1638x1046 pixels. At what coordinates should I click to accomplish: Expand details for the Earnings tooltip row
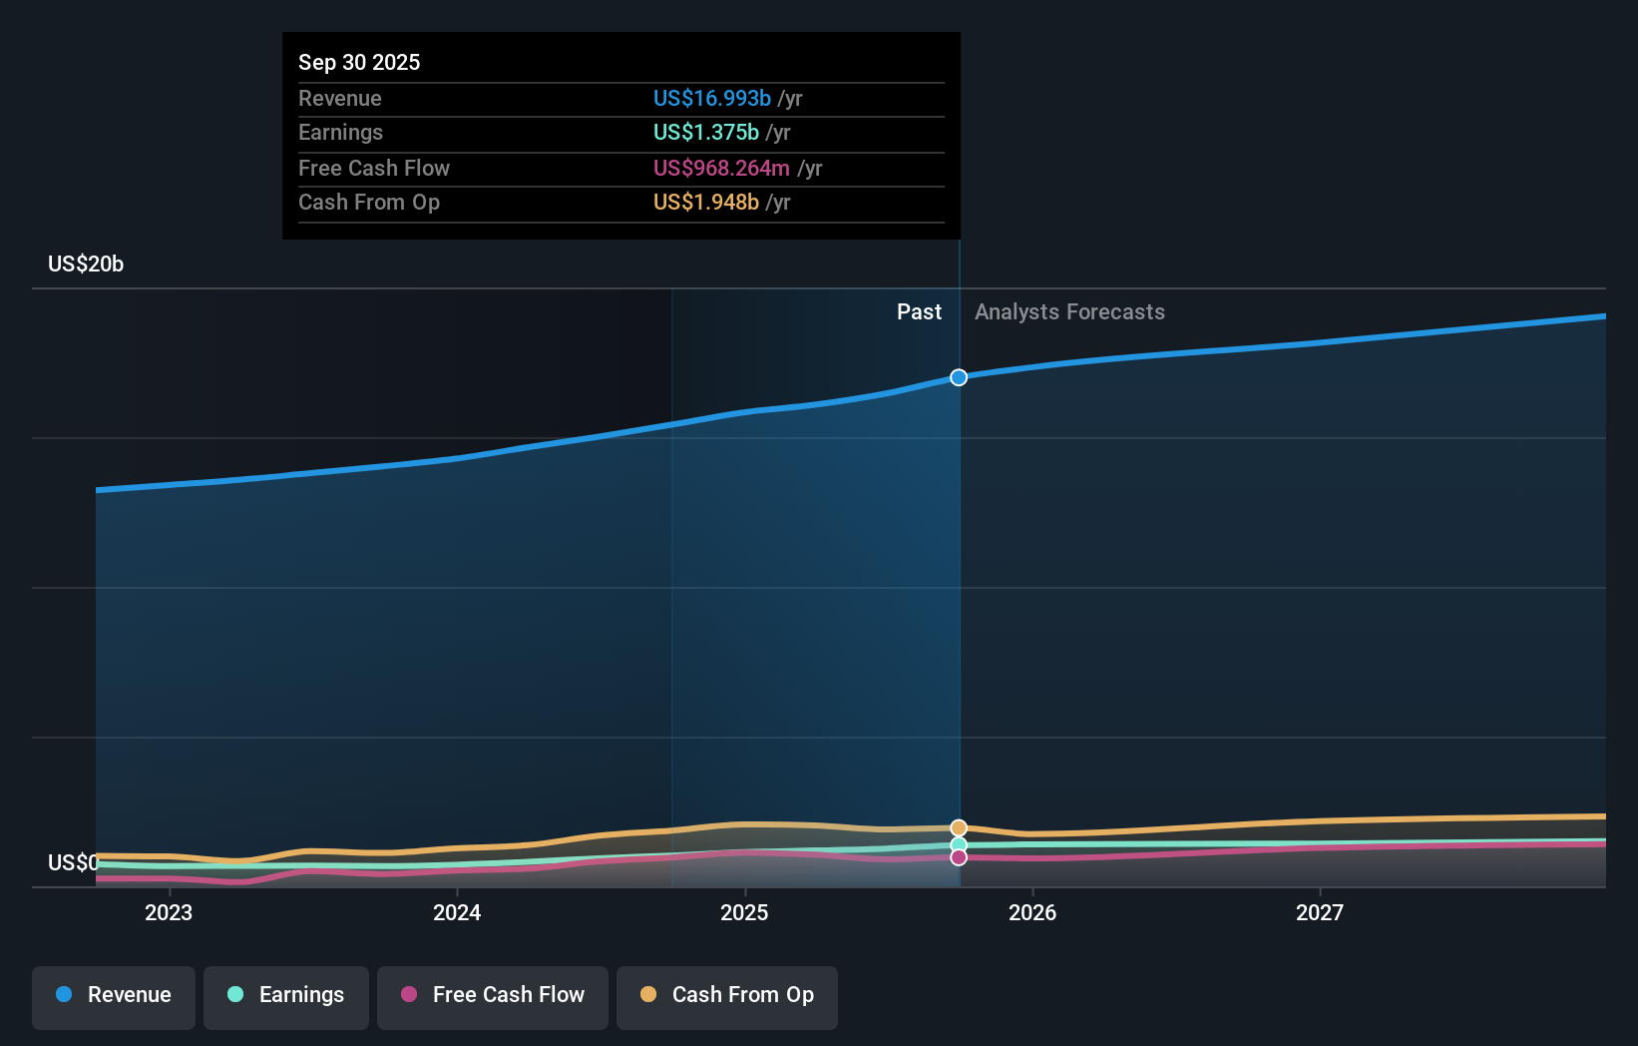[620, 132]
